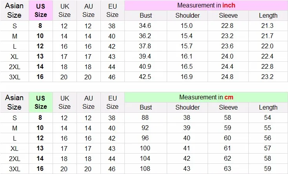Select bold US size 13 in inch table

click(x=40, y=56)
